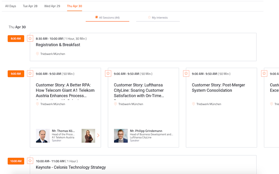Open the Lufthansa CityLine customer story
This screenshot has height=174, width=279.
tap(139, 91)
